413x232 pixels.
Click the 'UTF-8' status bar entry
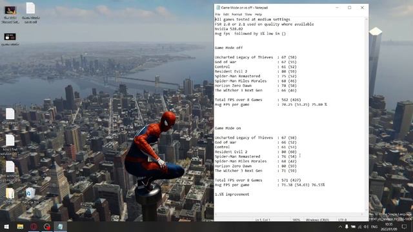pyautogui.click(x=342, y=219)
